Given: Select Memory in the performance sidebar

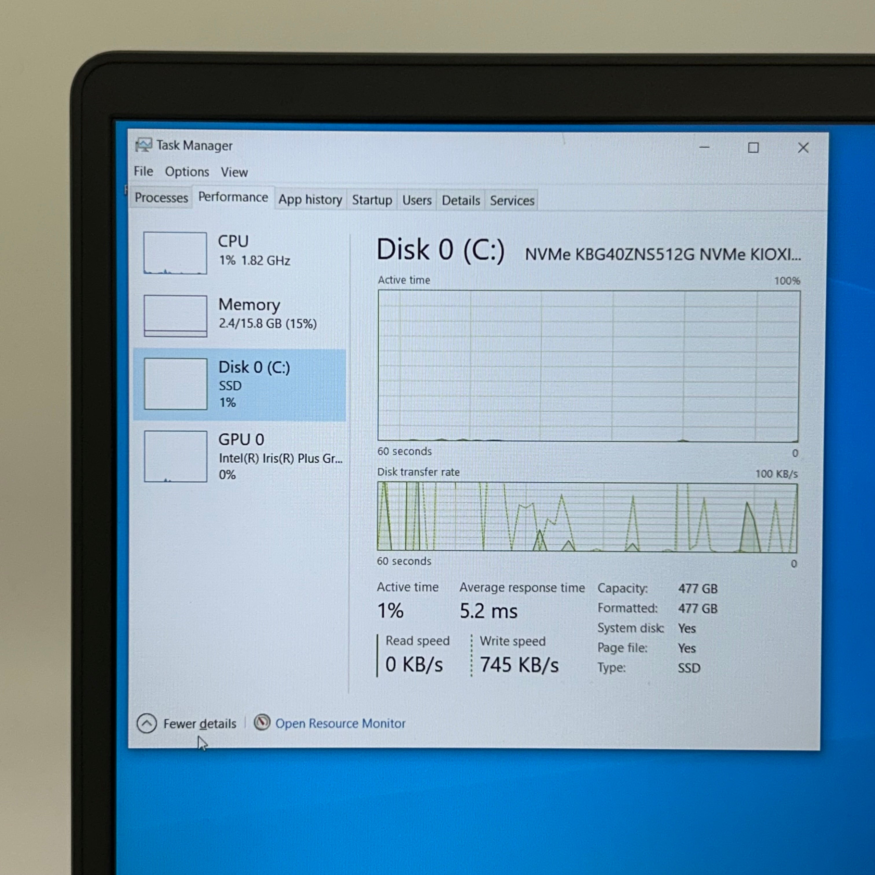Looking at the screenshot, I should [x=240, y=316].
